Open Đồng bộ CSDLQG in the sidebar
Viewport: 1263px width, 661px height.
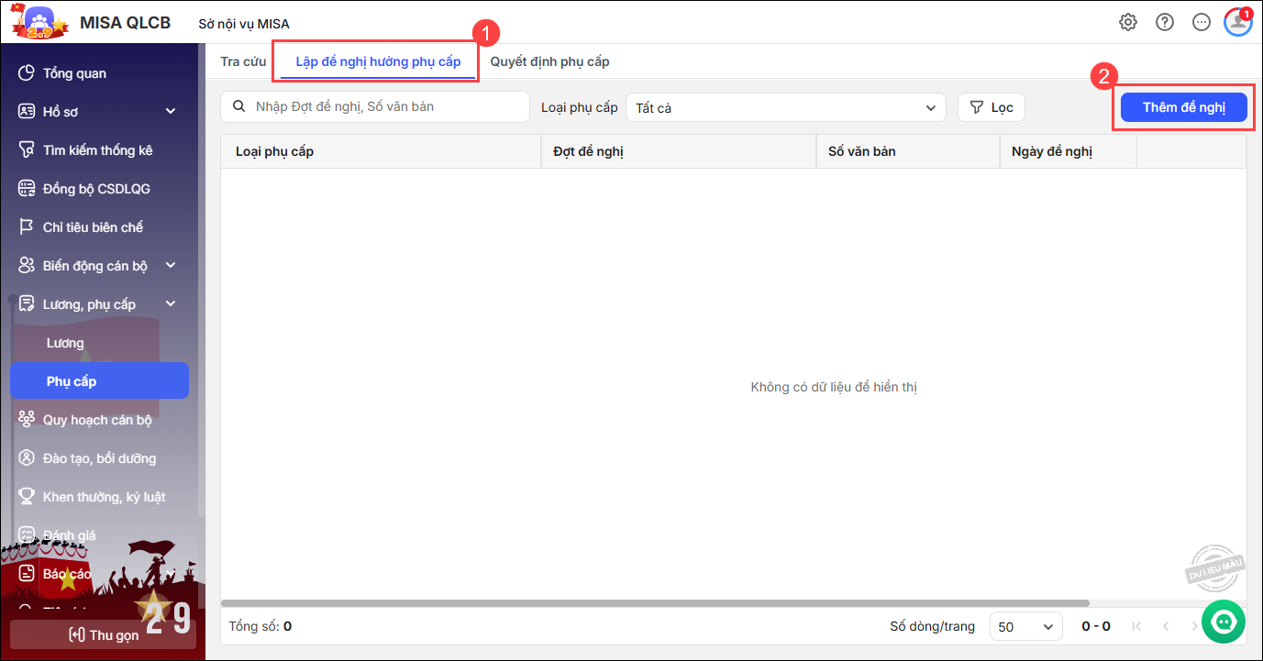point(96,189)
